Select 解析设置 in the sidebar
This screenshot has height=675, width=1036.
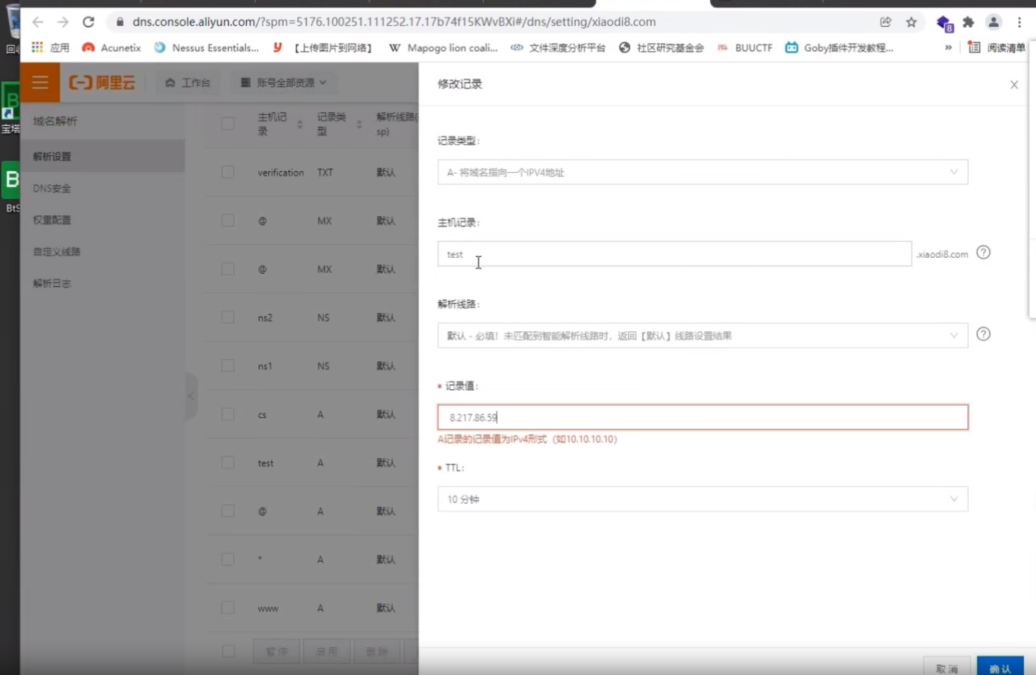(x=102, y=156)
